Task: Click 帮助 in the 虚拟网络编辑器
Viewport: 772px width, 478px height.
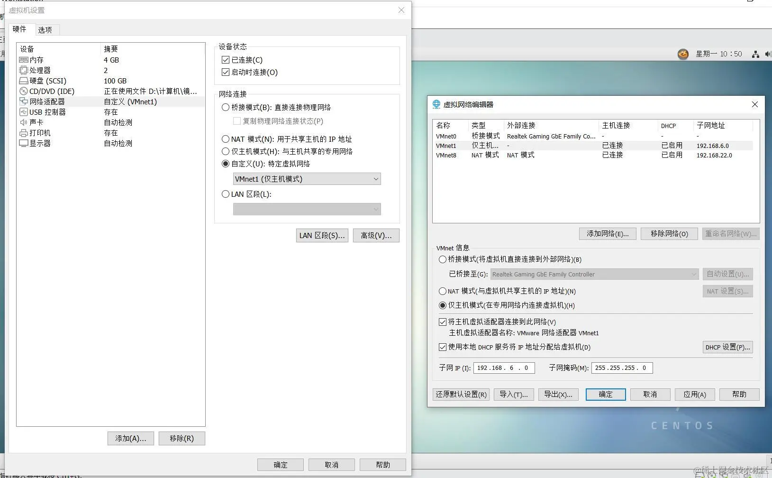Action: tap(739, 394)
